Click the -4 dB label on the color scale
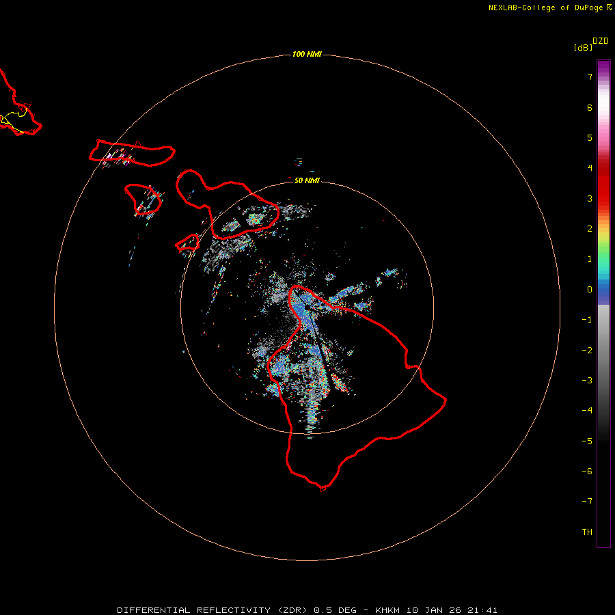Viewport: 615px width, 615px height. point(587,411)
